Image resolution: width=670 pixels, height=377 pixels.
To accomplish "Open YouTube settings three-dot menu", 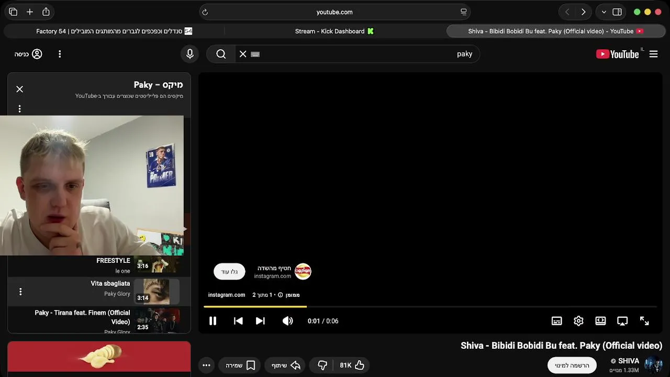I will (x=60, y=54).
